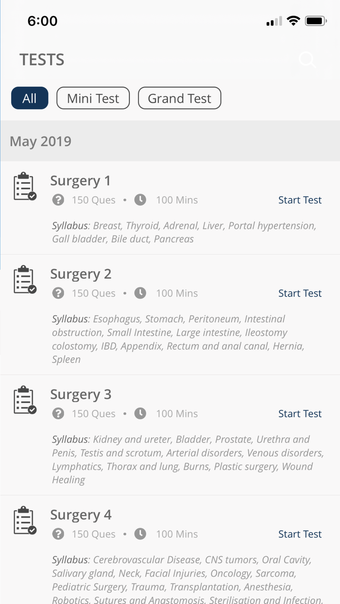The width and height of the screenshot is (340, 604).
Task: Start the Surgery 3 test
Action: [x=300, y=413]
